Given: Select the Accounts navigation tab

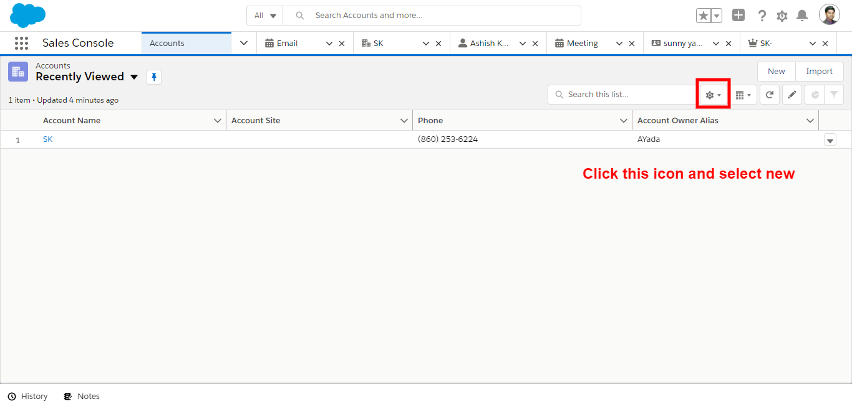Looking at the screenshot, I should 186,43.
